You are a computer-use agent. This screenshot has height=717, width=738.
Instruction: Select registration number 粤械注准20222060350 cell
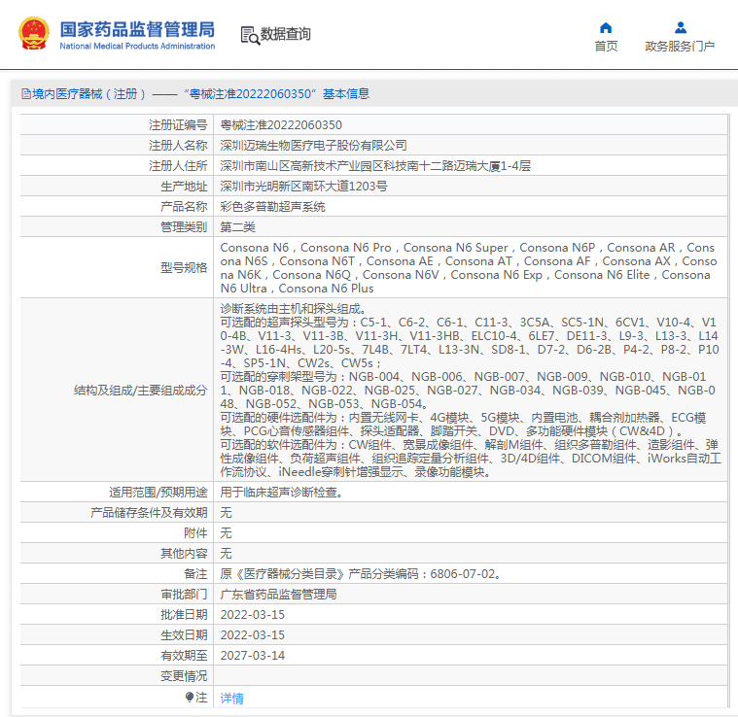(x=281, y=125)
